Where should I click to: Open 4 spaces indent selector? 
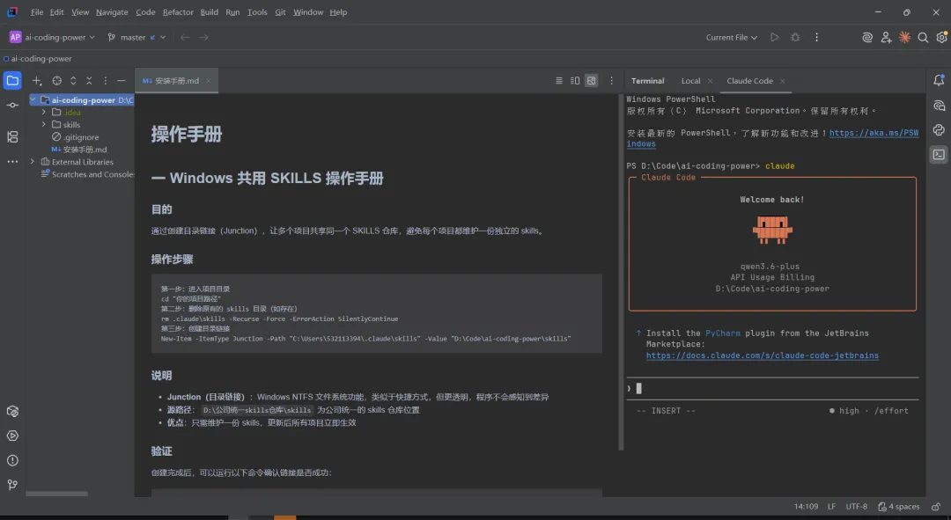[x=898, y=507]
